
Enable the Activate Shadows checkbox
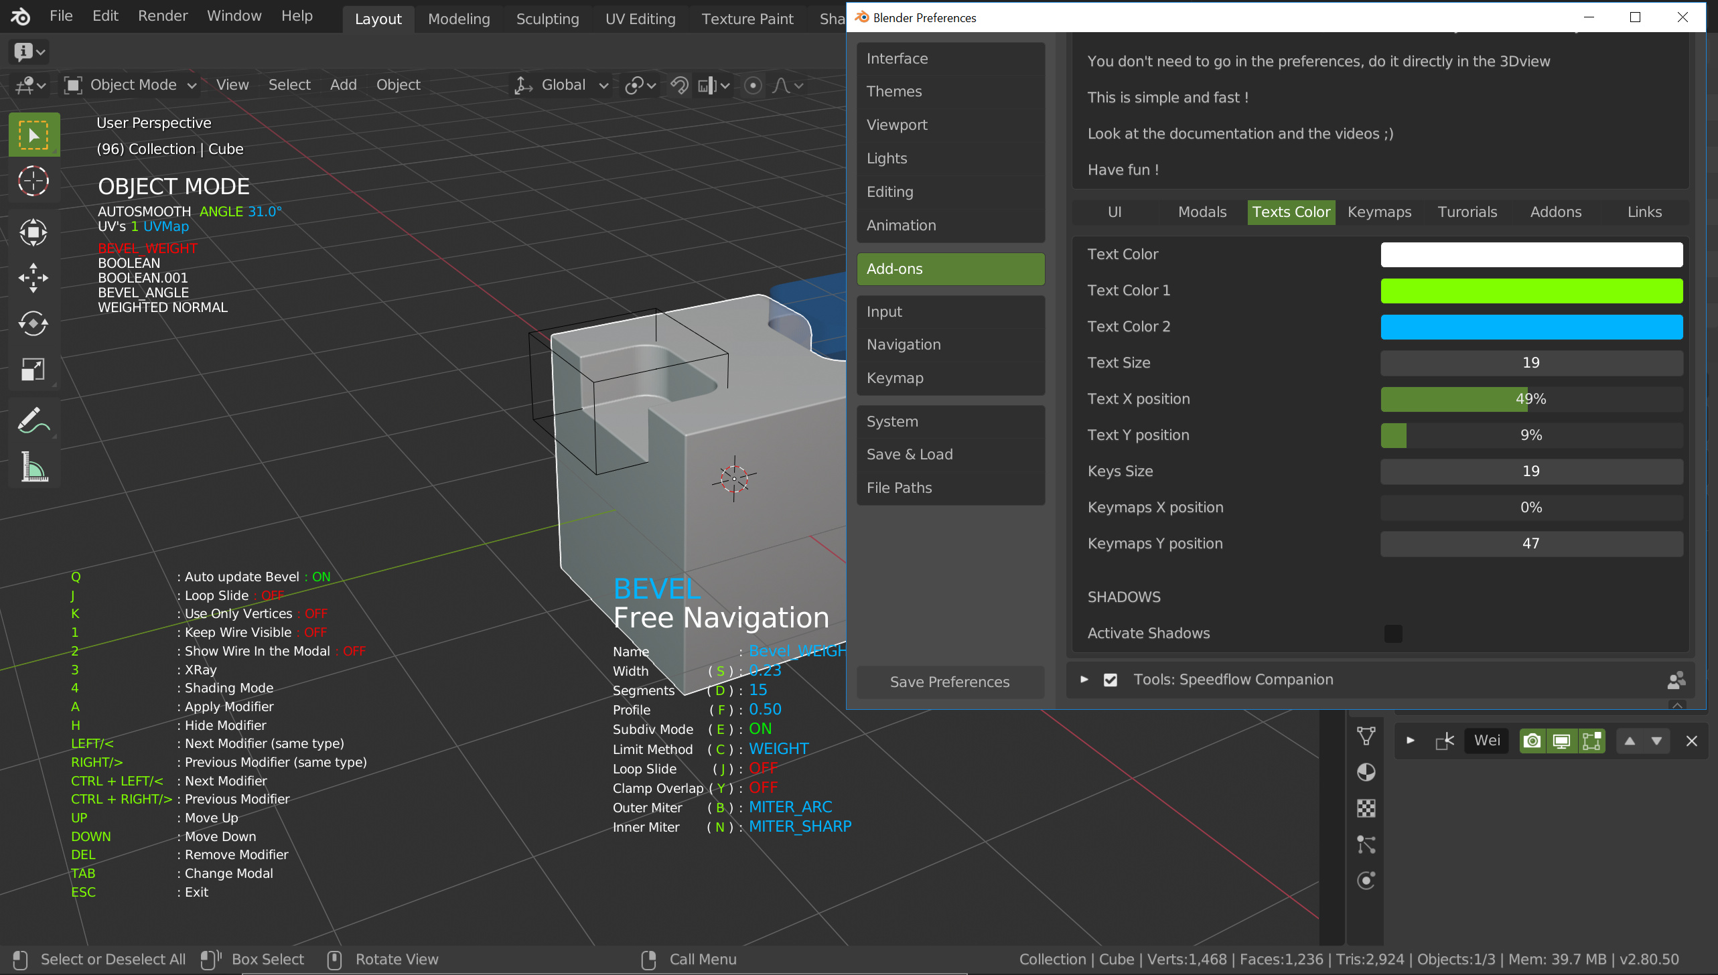point(1394,633)
